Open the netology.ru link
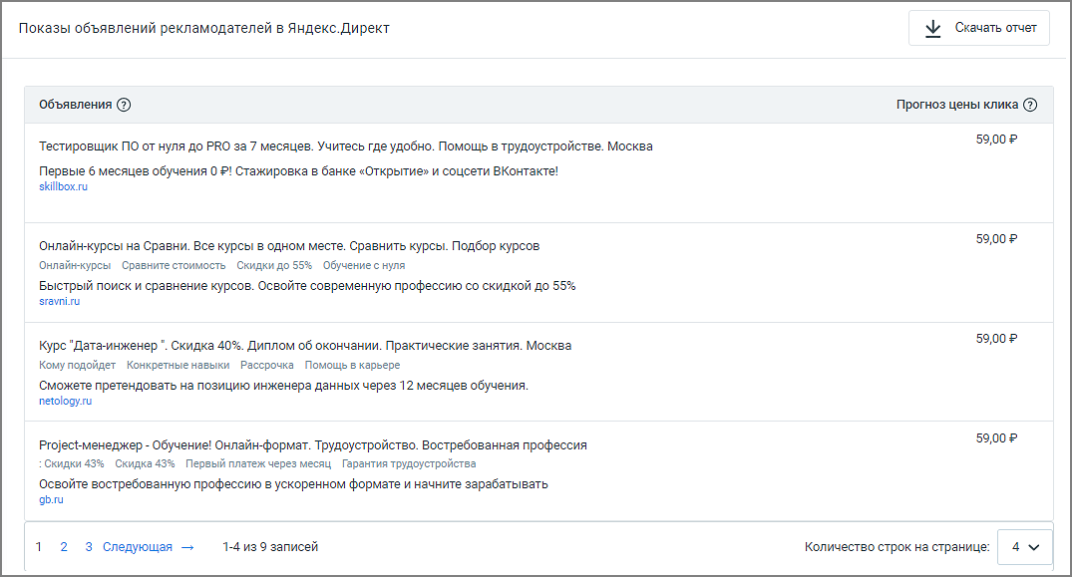The width and height of the screenshot is (1072, 577). [65, 401]
